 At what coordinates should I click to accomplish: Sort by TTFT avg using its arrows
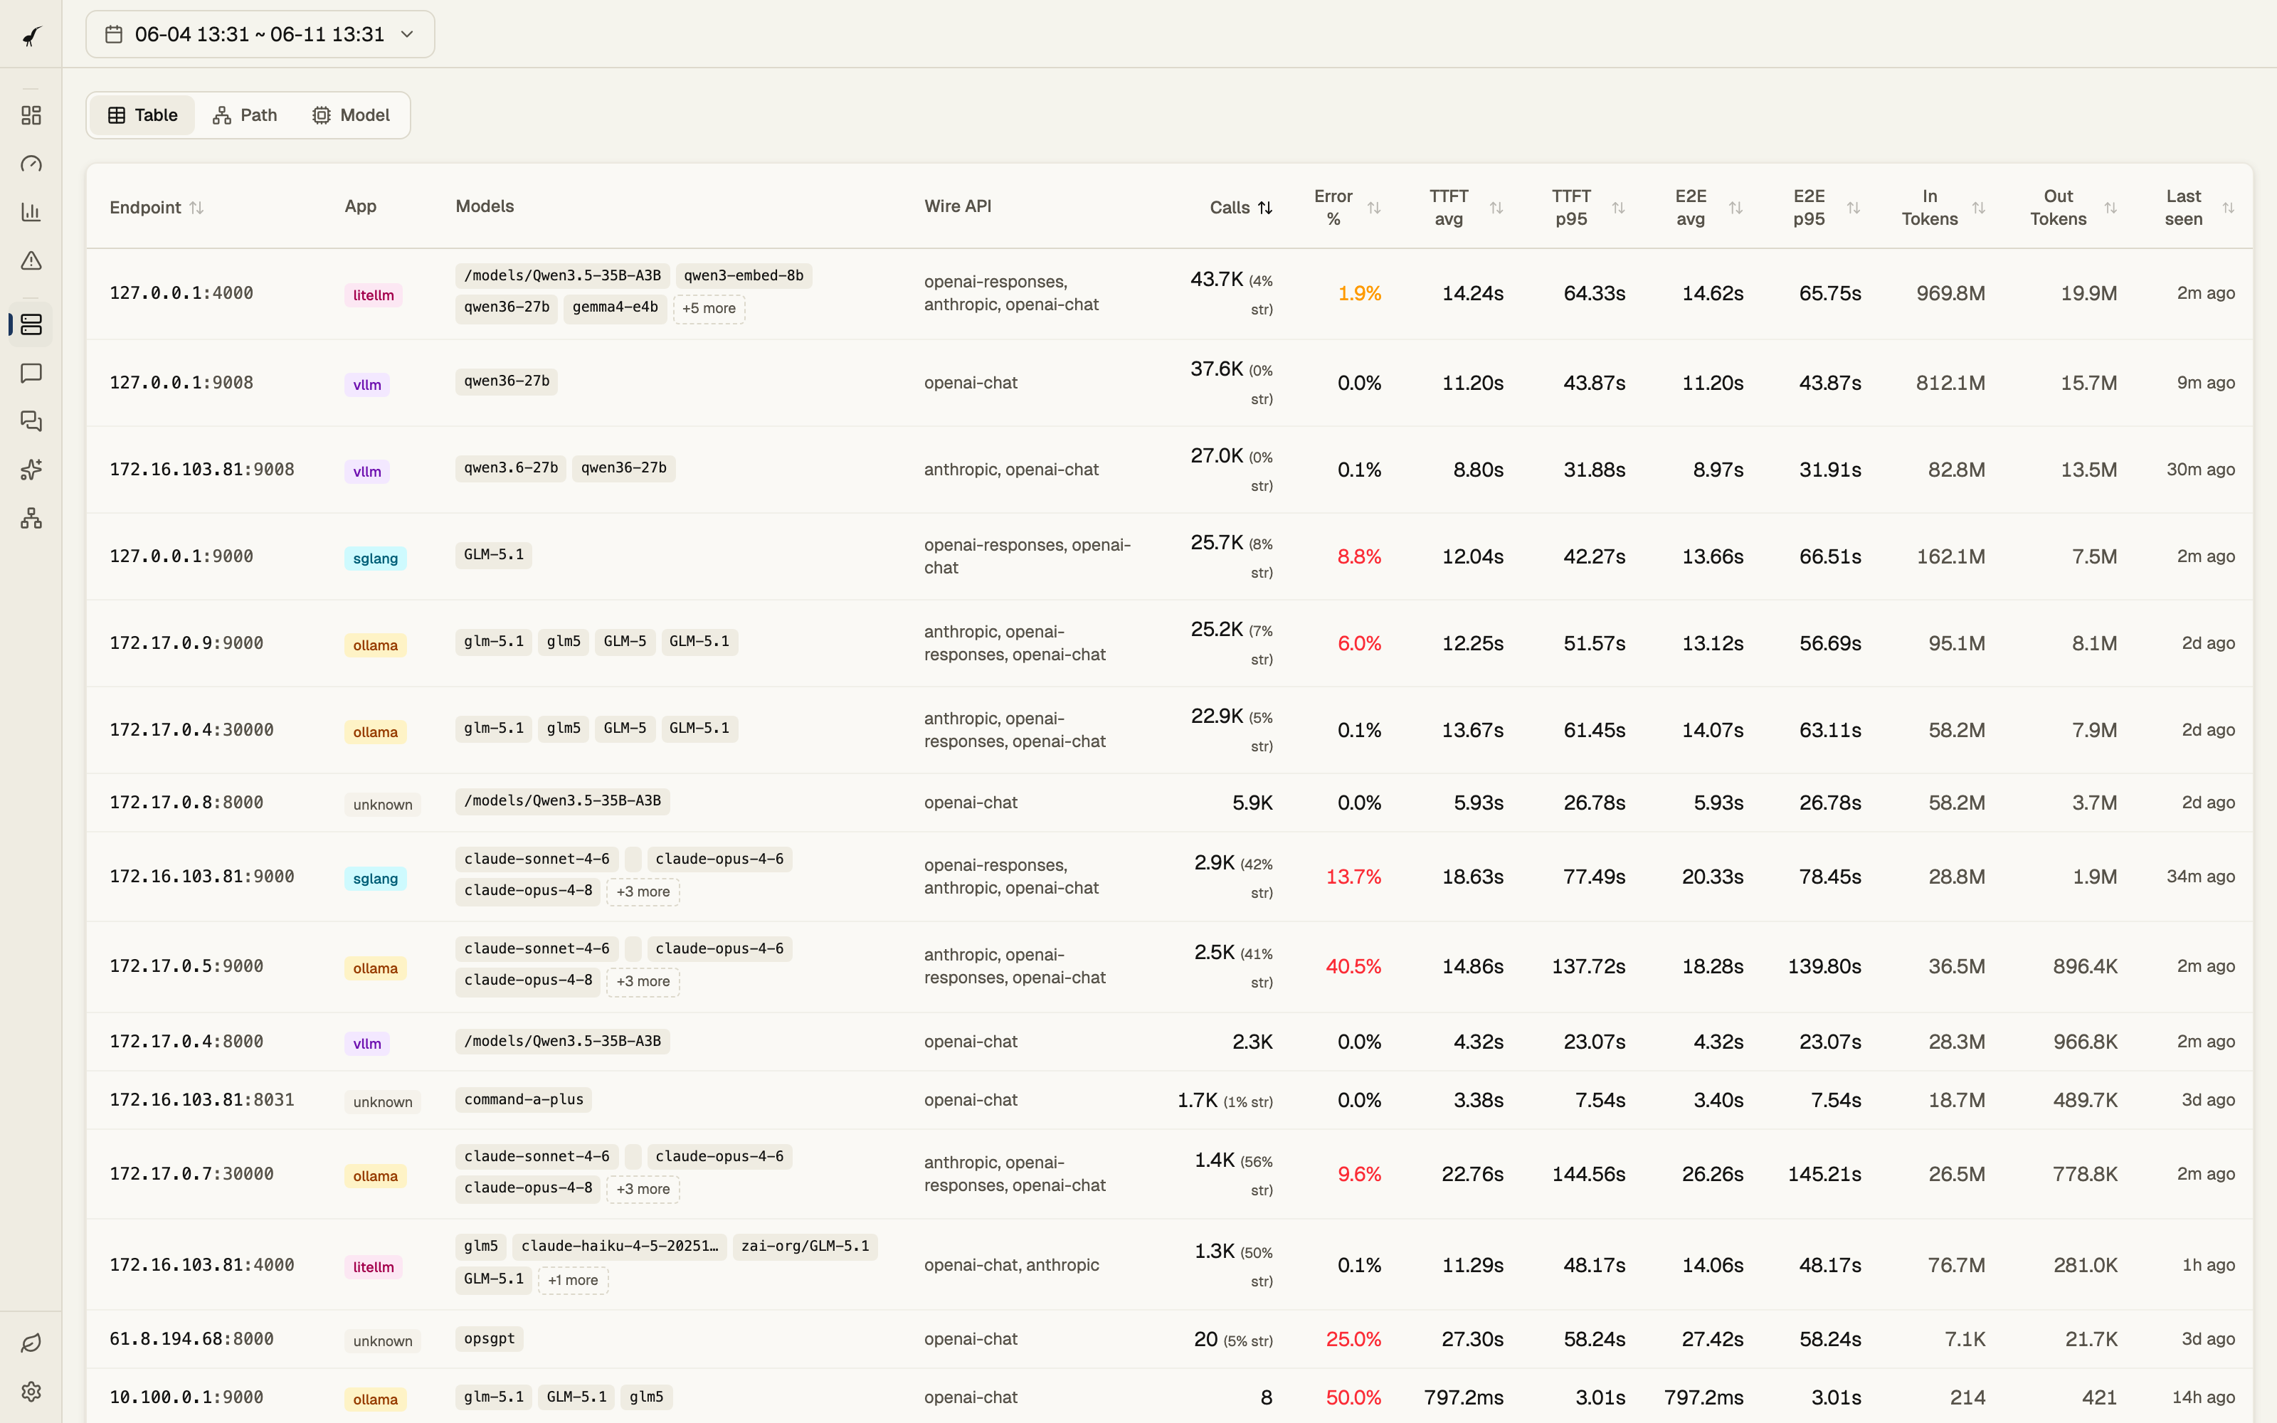(1496, 208)
